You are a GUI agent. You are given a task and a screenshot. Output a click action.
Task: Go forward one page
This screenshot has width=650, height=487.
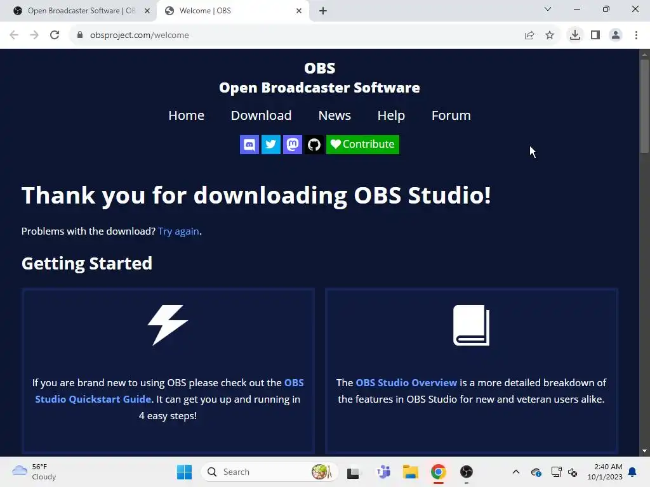[x=34, y=36]
